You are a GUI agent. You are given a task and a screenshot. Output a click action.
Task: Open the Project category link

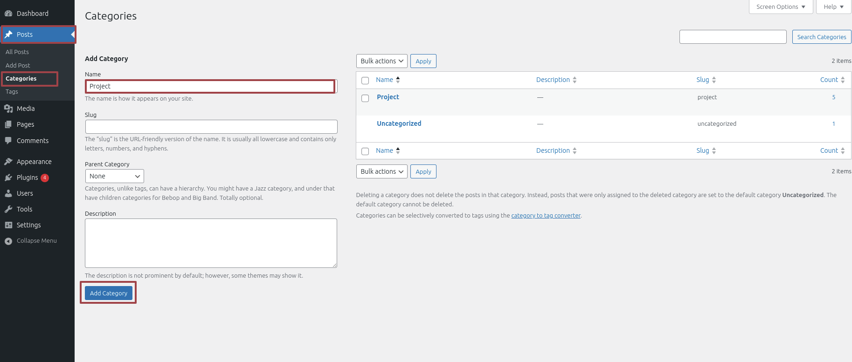click(x=388, y=97)
